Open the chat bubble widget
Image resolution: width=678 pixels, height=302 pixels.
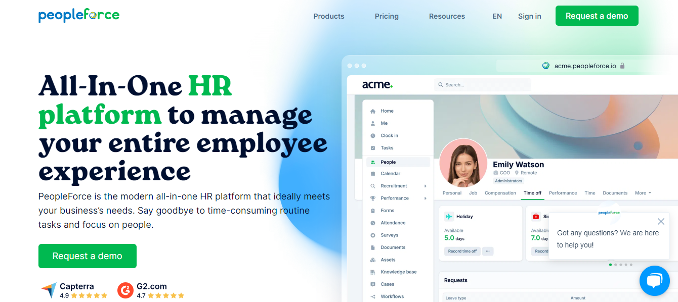[x=655, y=281]
